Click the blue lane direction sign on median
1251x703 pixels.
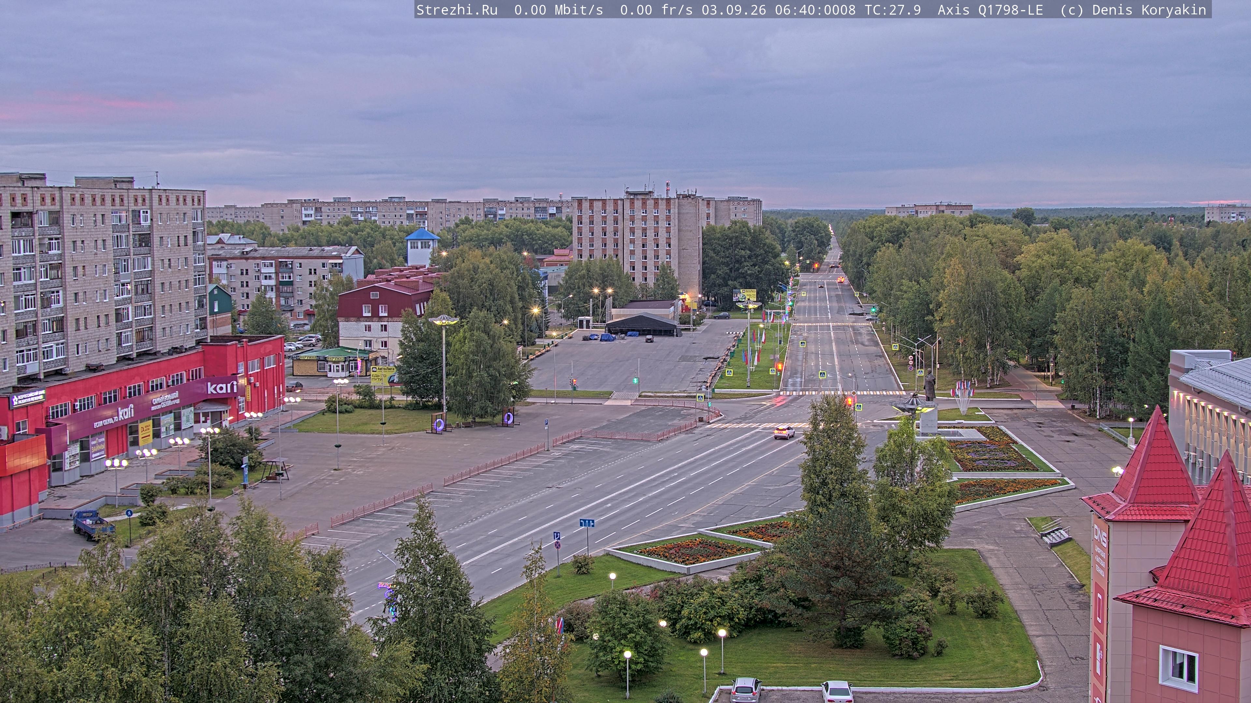[x=587, y=523]
